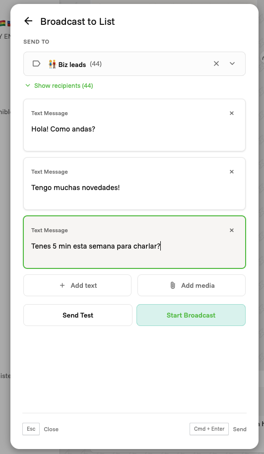Screen dimensions: 264x454
Task: Remove the 'Tengo muchas novedades!' message
Action: point(232,172)
